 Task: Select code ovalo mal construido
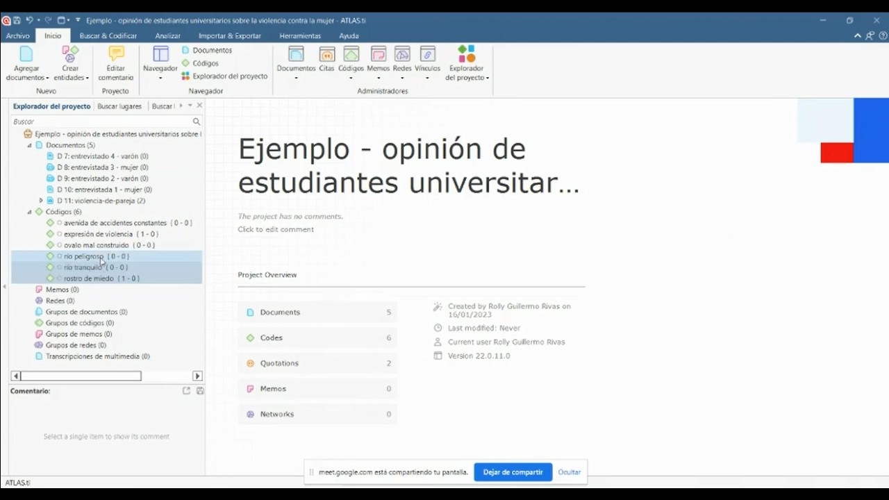[x=101, y=245]
